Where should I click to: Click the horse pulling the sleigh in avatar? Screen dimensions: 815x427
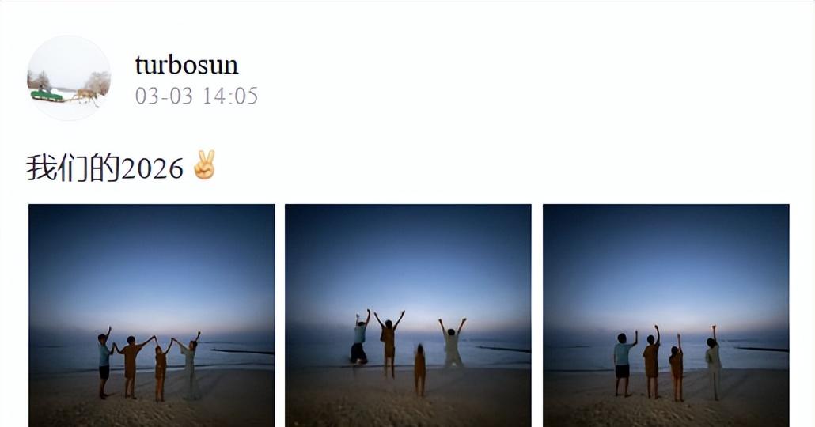[x=85, y=96]
